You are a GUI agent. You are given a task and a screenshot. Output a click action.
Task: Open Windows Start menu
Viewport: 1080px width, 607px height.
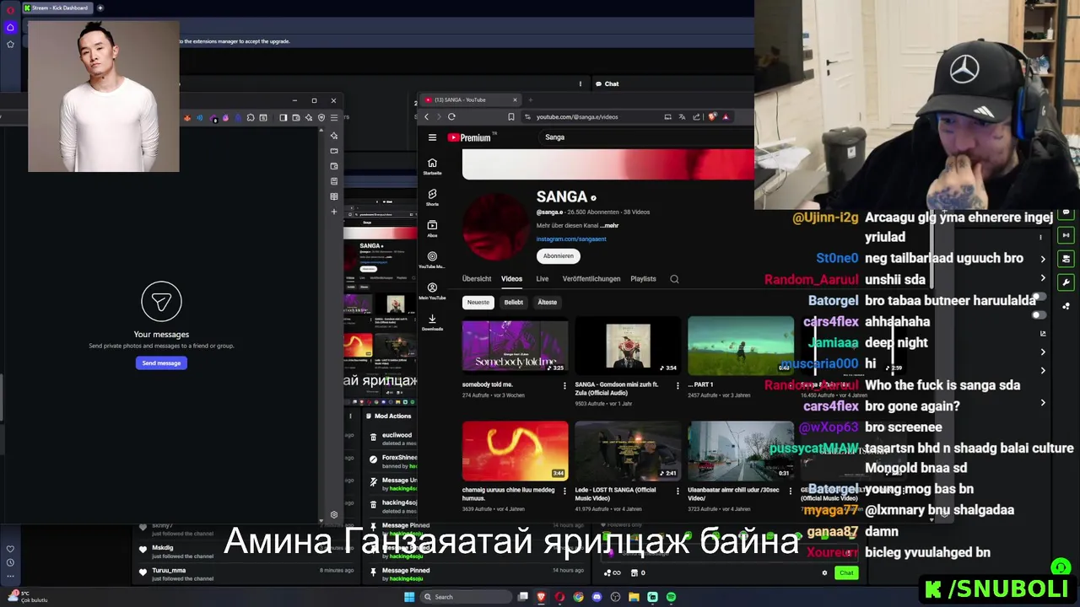[409, 597]
